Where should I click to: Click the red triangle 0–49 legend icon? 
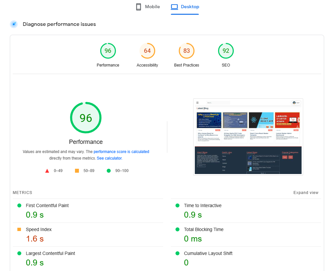(x=47, y=171)
